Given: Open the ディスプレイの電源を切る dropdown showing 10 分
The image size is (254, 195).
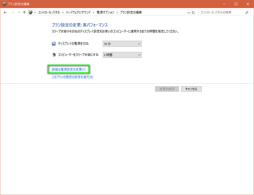Looking at the screenshot, I should tap(122, 44).
